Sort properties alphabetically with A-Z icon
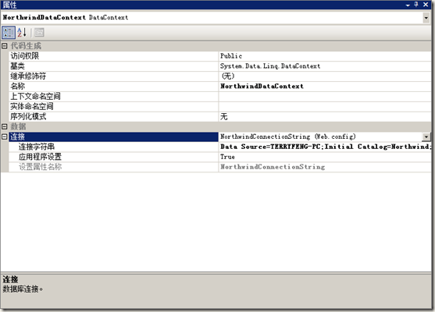The width and height of the screenshot is (435, 312). (22, 33)
